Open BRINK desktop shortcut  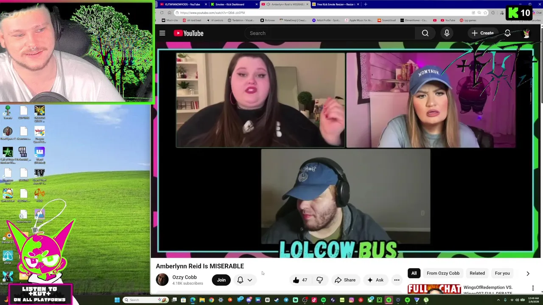tap(8, 258)
